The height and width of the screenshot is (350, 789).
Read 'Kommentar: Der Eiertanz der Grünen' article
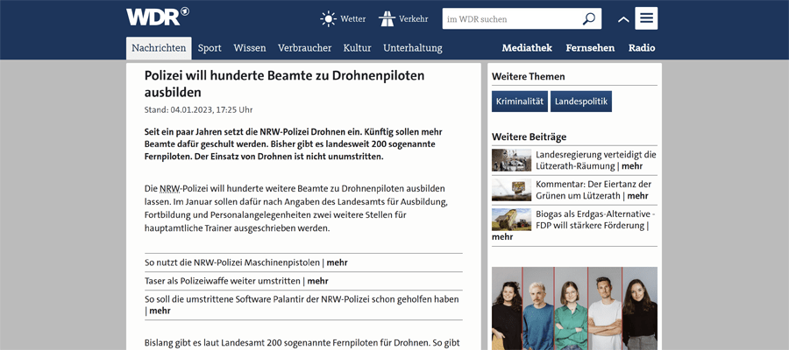click(x=594, y=190)
